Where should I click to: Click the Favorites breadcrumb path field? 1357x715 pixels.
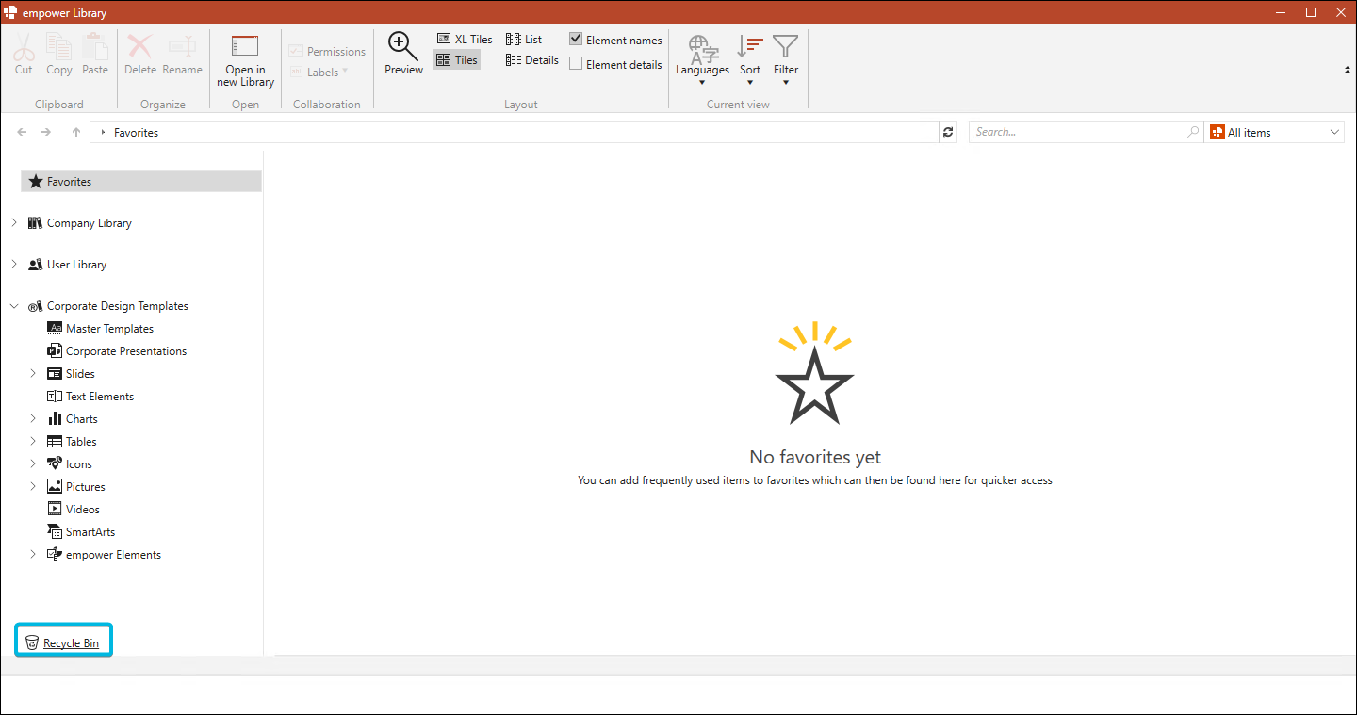coord(515,132)
